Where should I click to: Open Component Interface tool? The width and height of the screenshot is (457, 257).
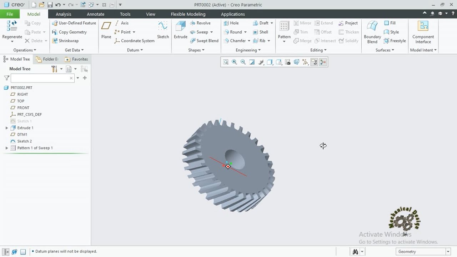[x=423, y=32]
